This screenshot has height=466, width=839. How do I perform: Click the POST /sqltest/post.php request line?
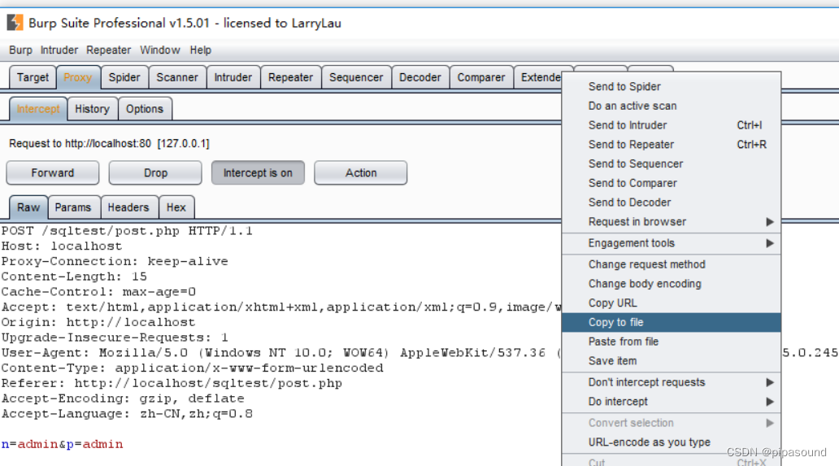[127, 231]
